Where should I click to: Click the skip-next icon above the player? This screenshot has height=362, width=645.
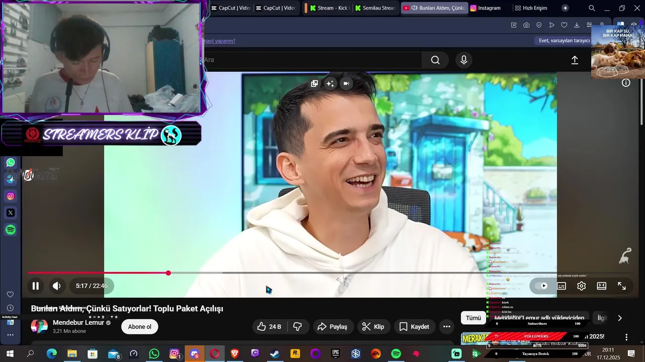coord(346,83)
